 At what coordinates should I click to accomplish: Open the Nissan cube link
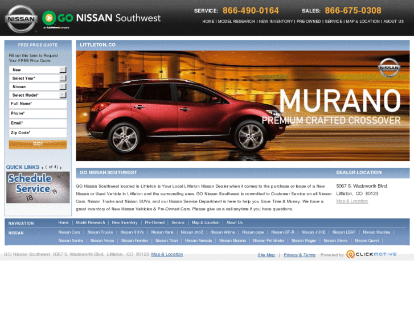(253, 233)
